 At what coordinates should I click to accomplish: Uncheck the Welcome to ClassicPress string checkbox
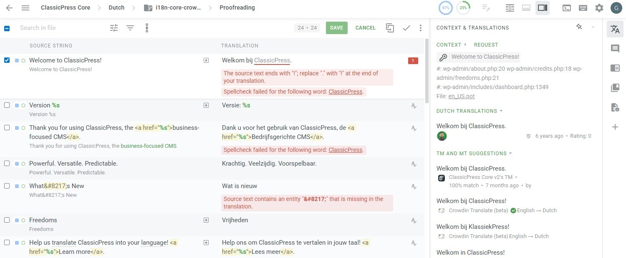7,60
